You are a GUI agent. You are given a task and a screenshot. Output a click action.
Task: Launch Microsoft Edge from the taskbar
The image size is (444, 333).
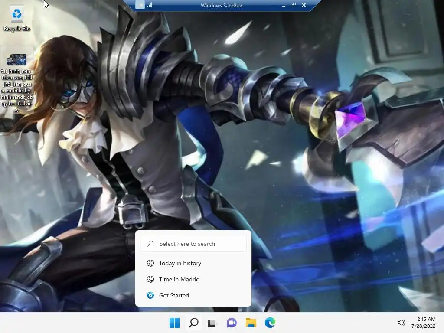coord(270,323)
